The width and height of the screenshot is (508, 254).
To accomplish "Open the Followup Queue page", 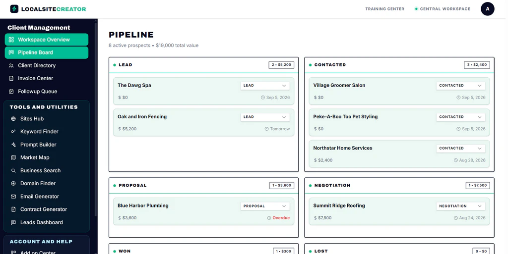I will (x=46, y=92).
